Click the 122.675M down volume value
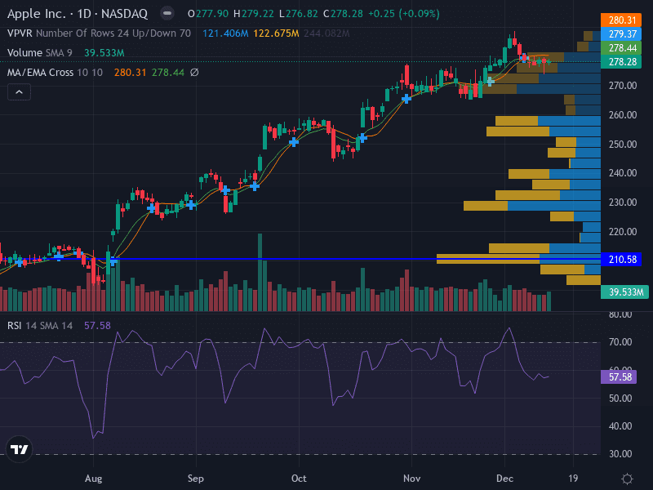This screenshot has width=653, height=490. 276,33
